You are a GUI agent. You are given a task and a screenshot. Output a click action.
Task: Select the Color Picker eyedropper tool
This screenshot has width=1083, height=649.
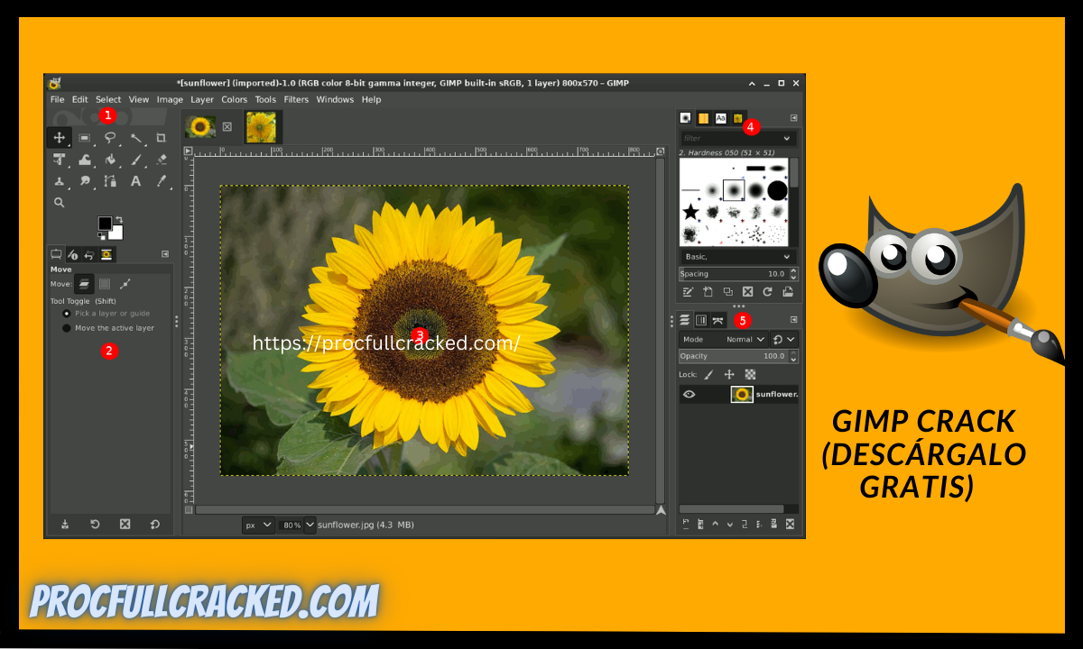(x=161, y=181)
